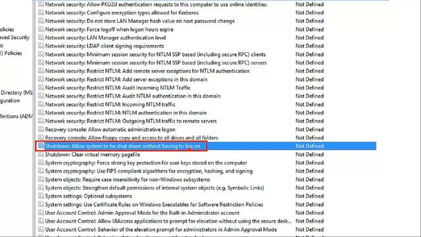This screenshot has height=237, width=421.
Task: Select 'Network security: Restrict NTLM: Audit Incoming NTLM Traffic' text
Action: click(x=118, y=88)
